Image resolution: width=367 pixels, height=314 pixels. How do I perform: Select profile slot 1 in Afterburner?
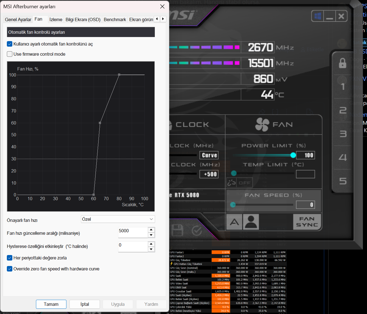coord(343,87)
